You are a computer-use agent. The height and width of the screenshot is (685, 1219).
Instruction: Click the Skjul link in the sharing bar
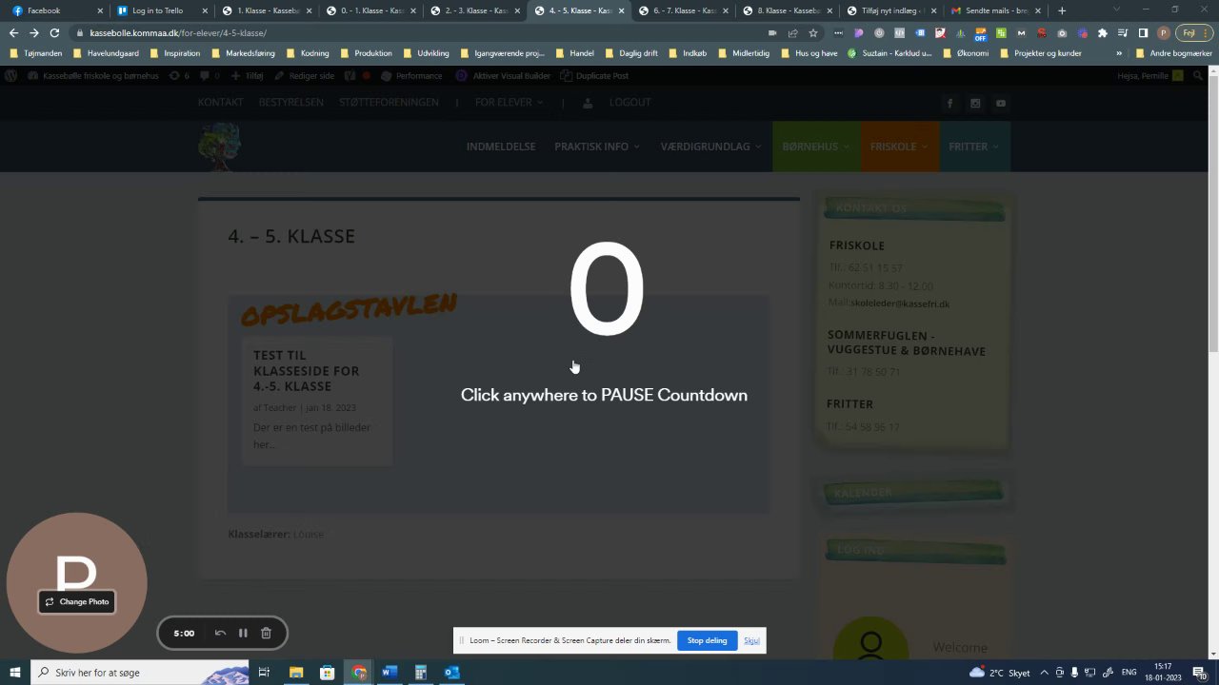pyautogui.click(x=751, y=640)
